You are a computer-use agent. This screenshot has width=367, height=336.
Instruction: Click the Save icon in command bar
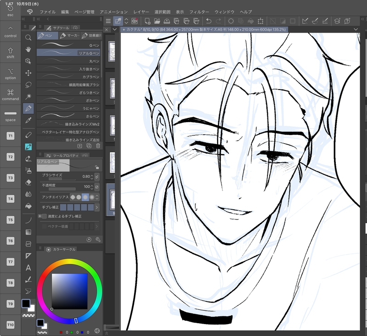click(x=167, y=21)
